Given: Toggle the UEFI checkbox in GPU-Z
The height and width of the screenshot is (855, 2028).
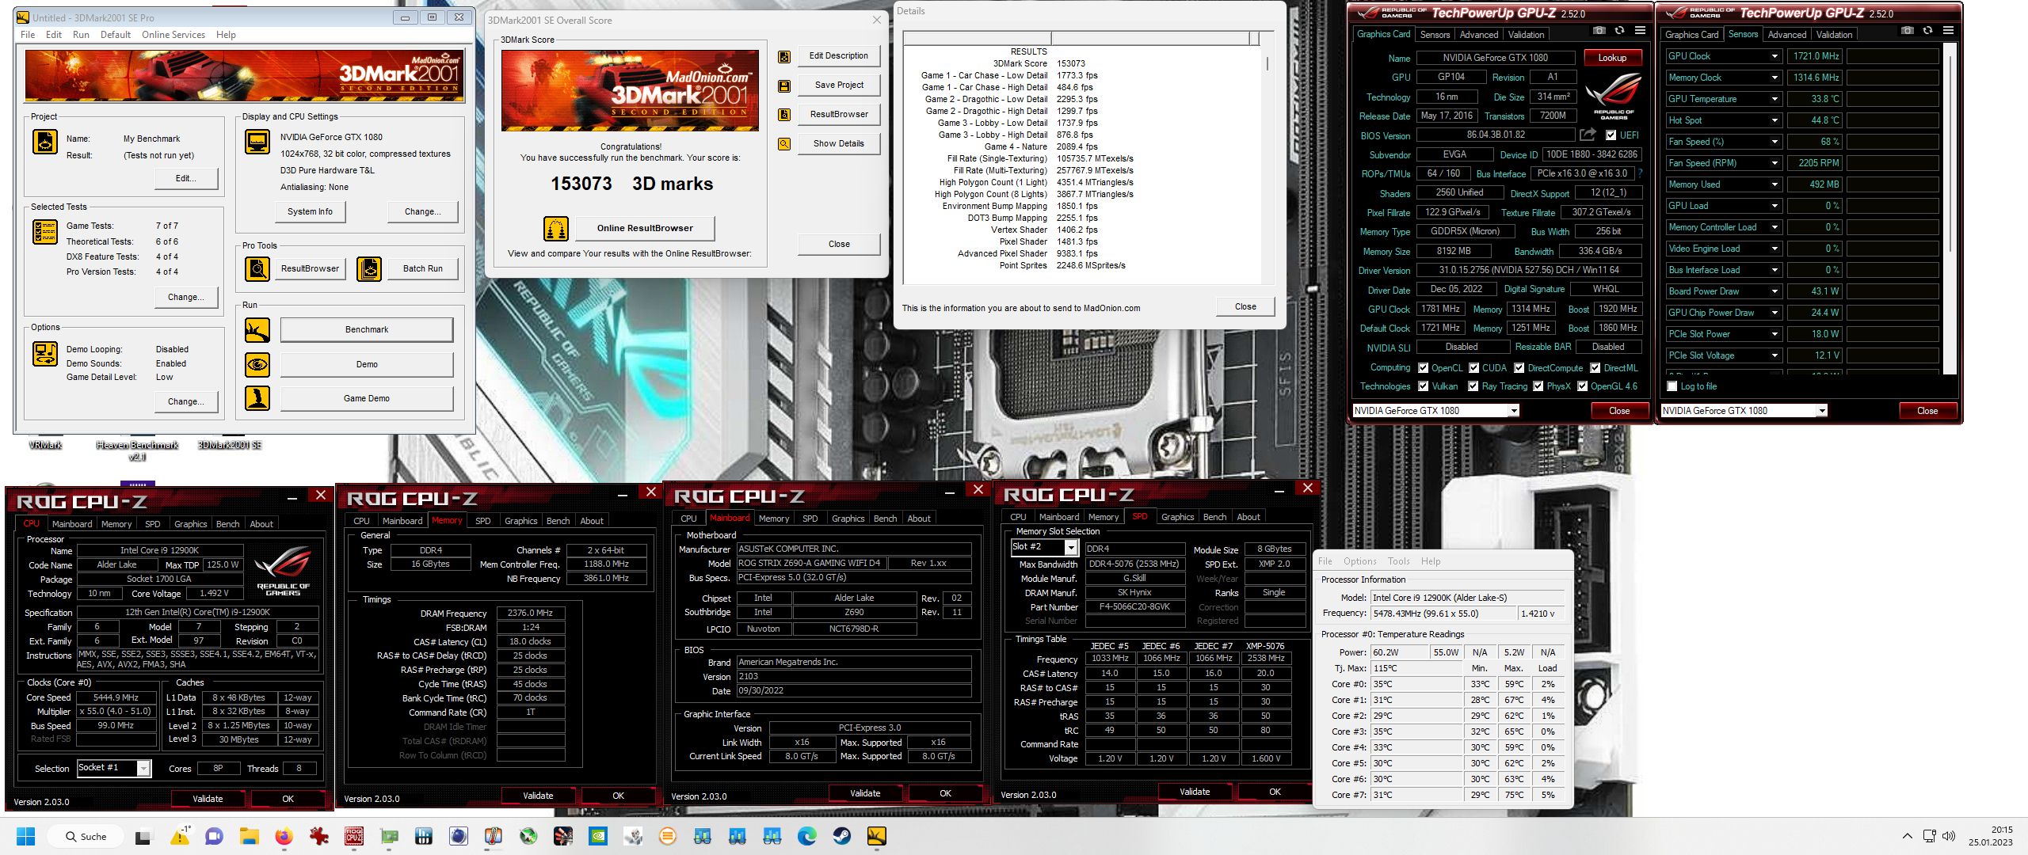Looking at the screenshot, I should tap(1611, 135).
